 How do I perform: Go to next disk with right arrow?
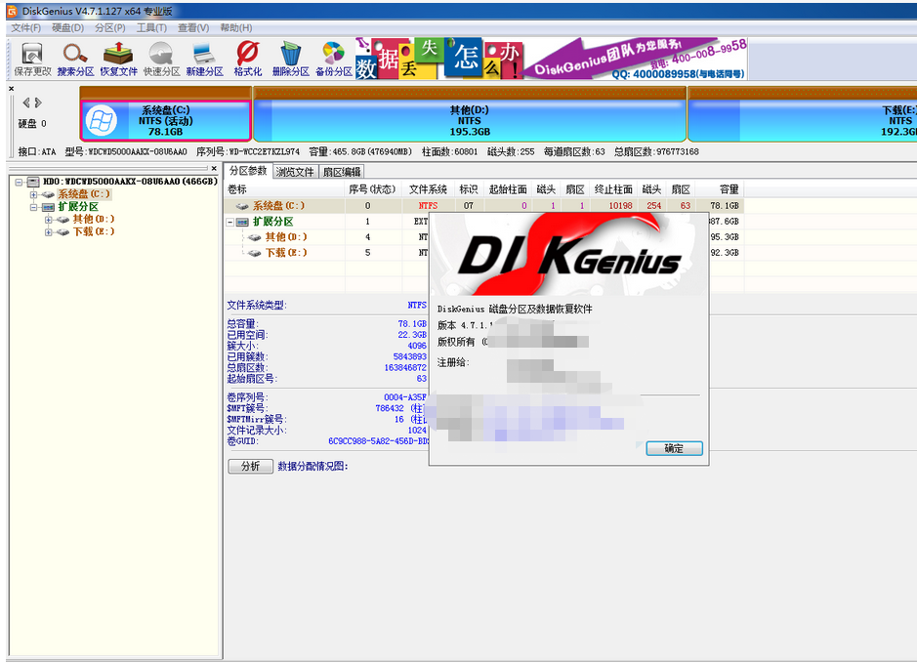[x=38, y=103]
